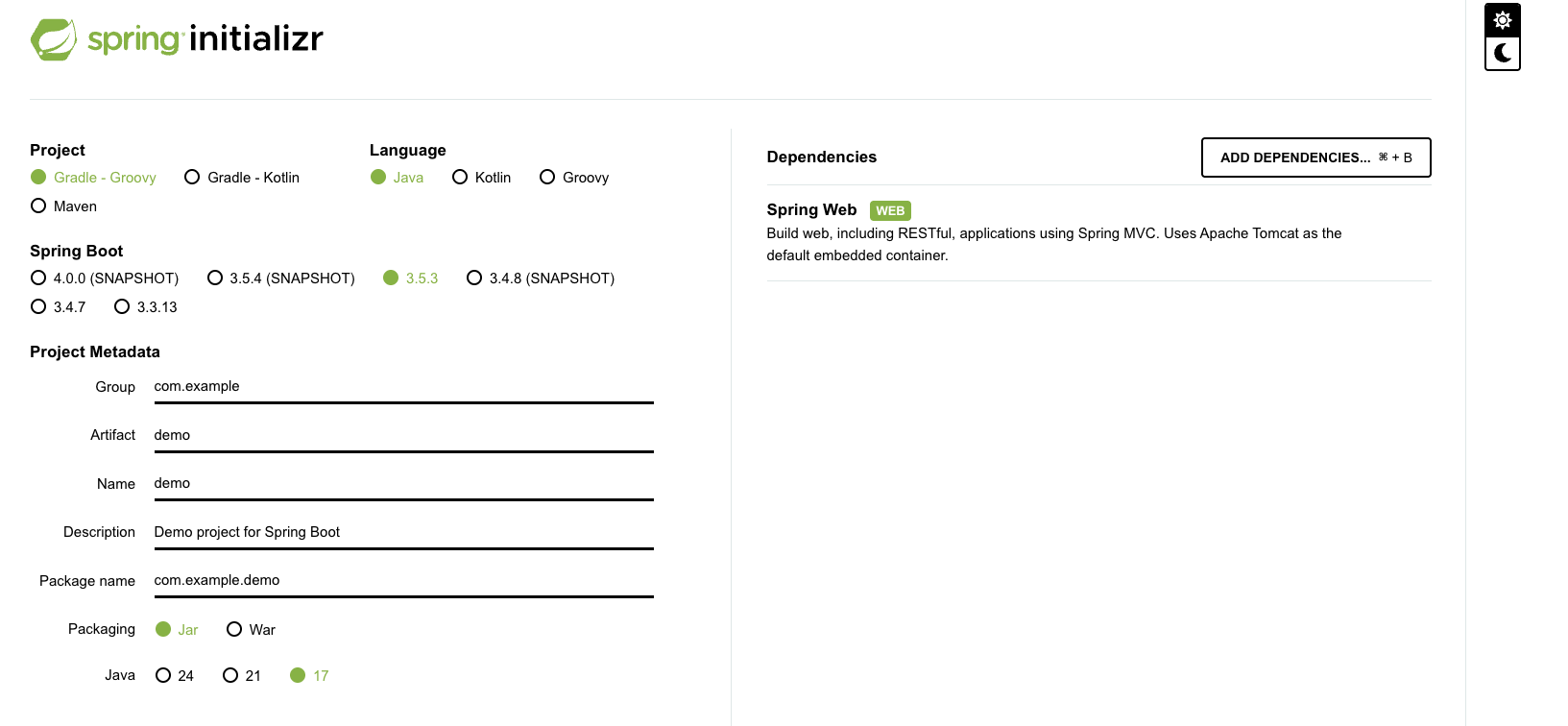The image size is (1568, 726).
Task: Focus the Group input field
Action: click(403, 387)
